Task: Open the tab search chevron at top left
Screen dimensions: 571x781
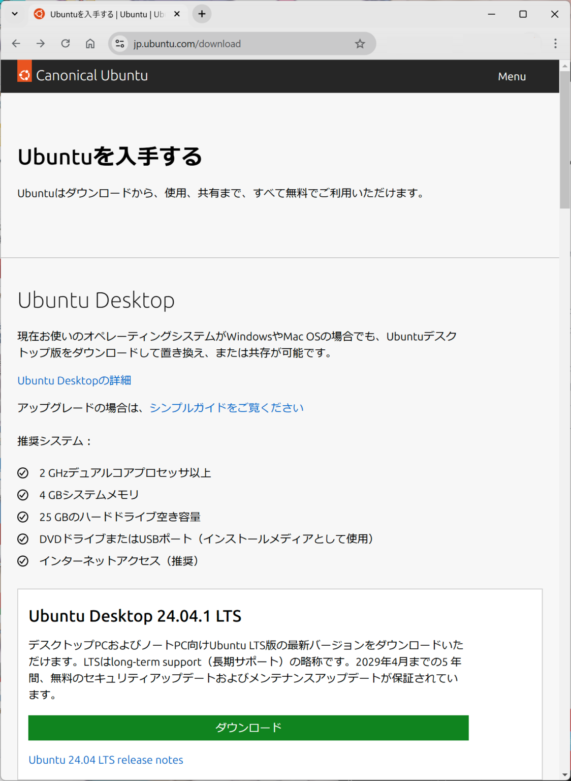Action: pos(15,14)
